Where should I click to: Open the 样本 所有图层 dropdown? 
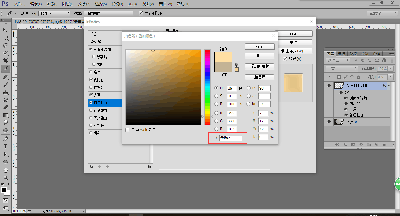pyautogui.click(x=108, y=14)
